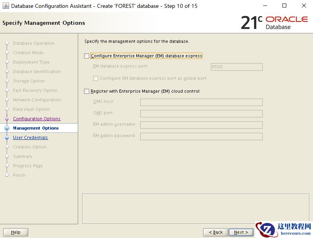The image size is (313, 238).
Task: Maximize the Database Configuration Assistant window
Action: tap(284, 6)
